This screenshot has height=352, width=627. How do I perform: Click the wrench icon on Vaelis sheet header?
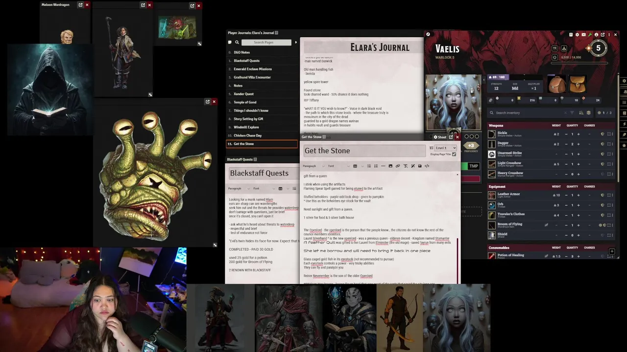pyautogui.click(x=590, y=35)
